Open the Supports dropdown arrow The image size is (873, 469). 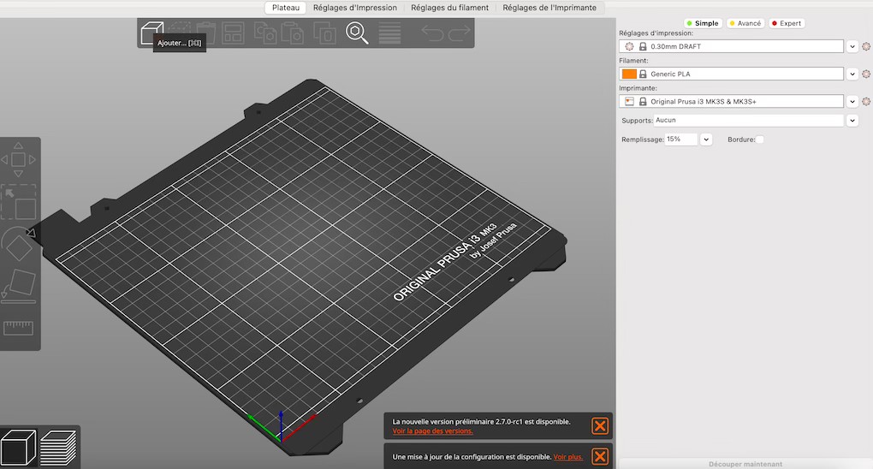852,121
